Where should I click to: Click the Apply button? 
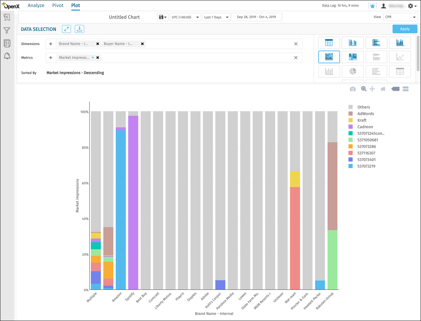tap(405, 29)
